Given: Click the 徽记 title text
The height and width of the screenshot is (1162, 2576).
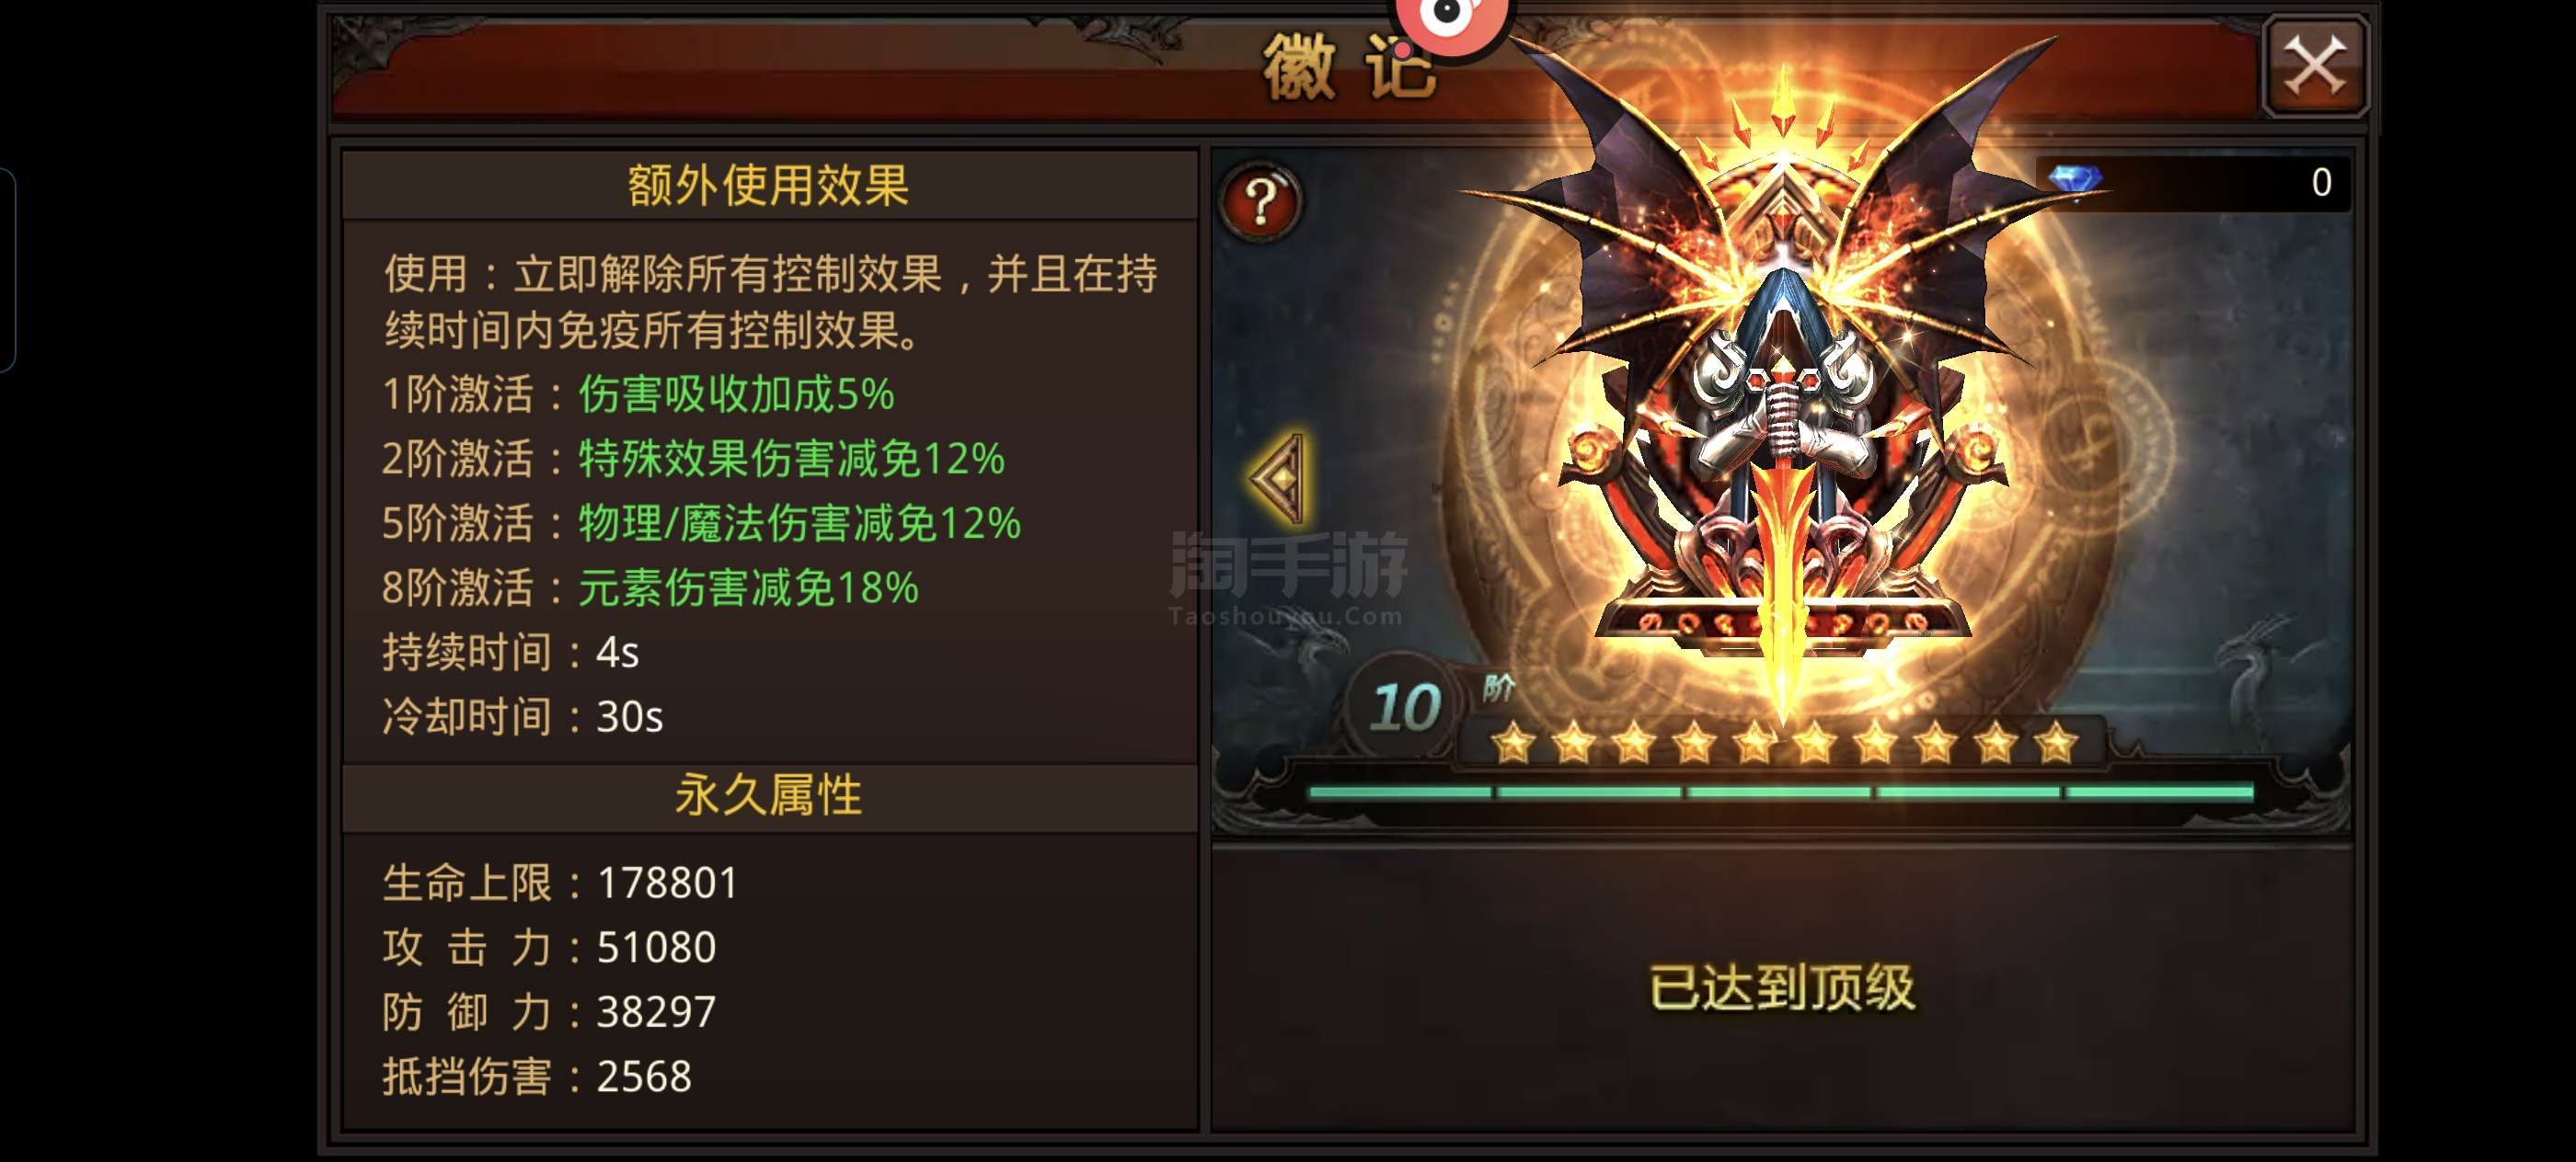Looking at the screenshot, I should tap(1350, 66).
